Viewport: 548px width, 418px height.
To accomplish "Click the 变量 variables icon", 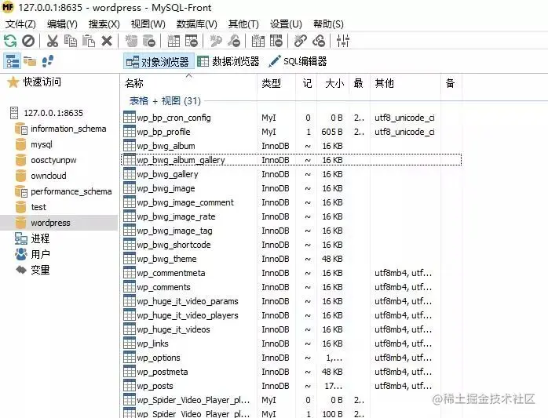I will [21, 270].
